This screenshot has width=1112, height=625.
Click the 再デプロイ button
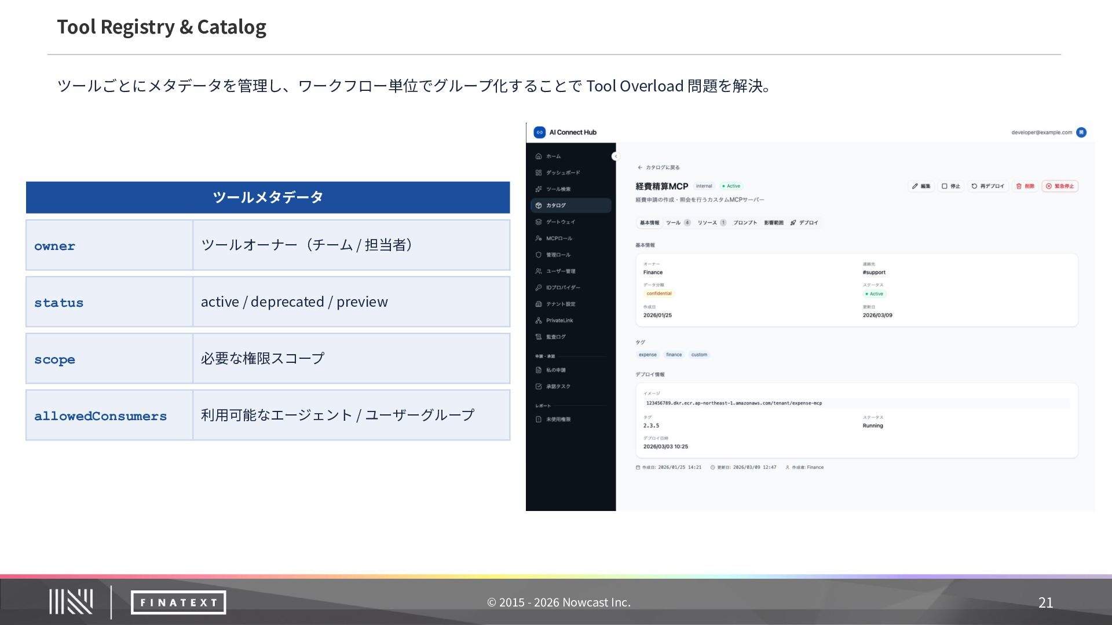(987, 186)
